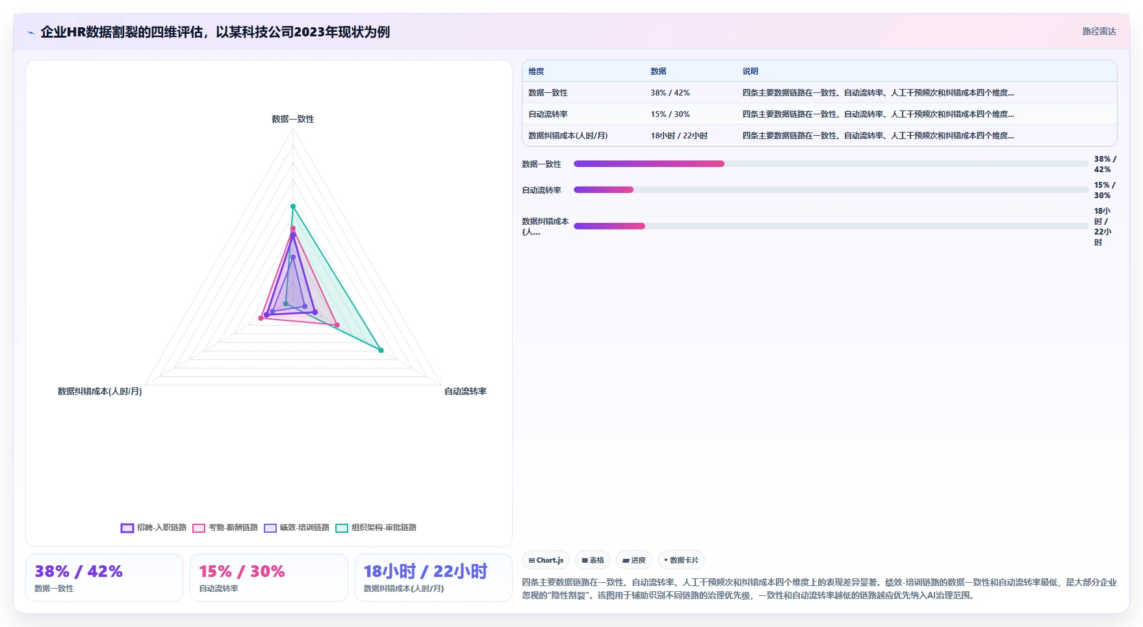Toggle the 绩效-培训链路 legend series

coord(297,528)
